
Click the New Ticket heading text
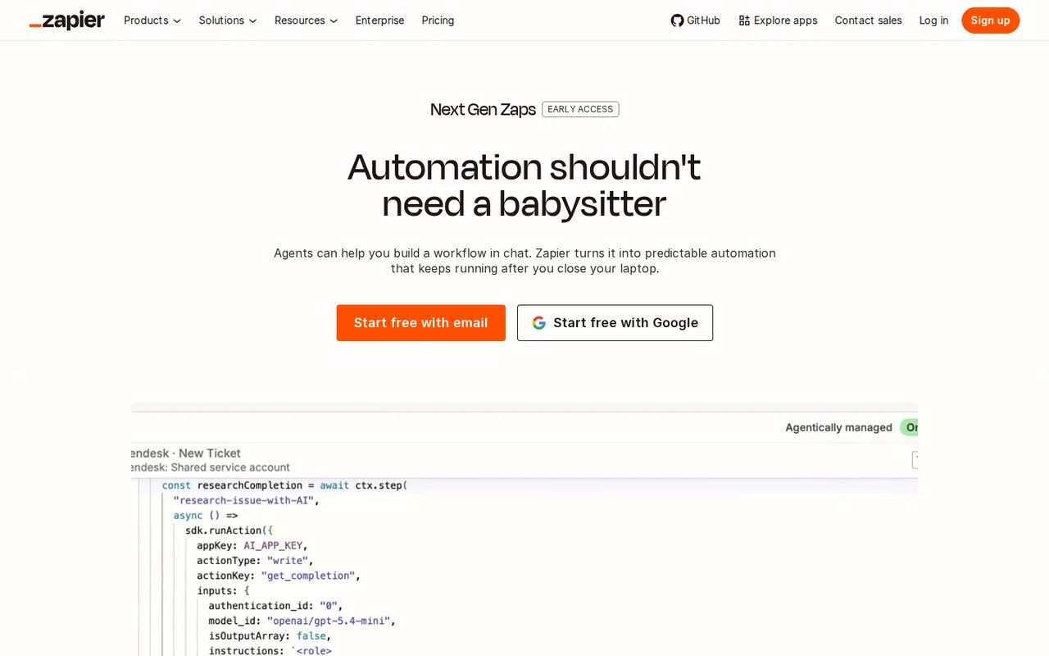pyautogui.click(x=210, y=453)
